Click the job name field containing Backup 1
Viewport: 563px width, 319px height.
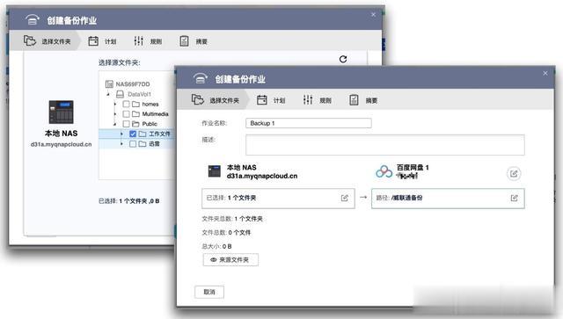click(x=309, y=123)
